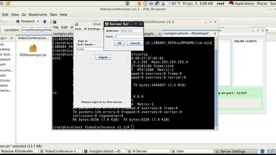Click the network monitor icon in top panel
276x155 pixels.
[157, 3]
